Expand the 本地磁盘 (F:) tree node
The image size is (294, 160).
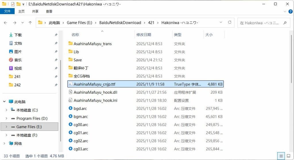point(6,135)
